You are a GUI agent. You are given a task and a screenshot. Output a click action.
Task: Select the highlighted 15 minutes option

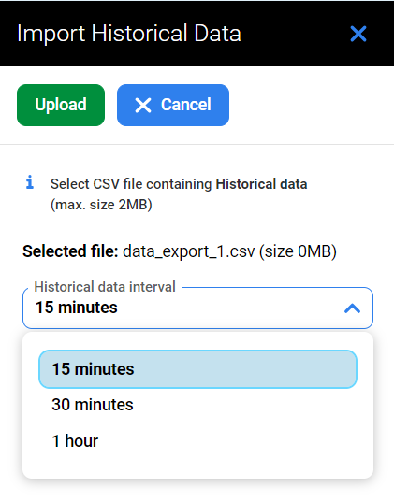coord(197,369)
